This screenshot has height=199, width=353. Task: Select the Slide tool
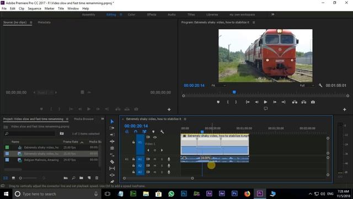tap(112, 175)
